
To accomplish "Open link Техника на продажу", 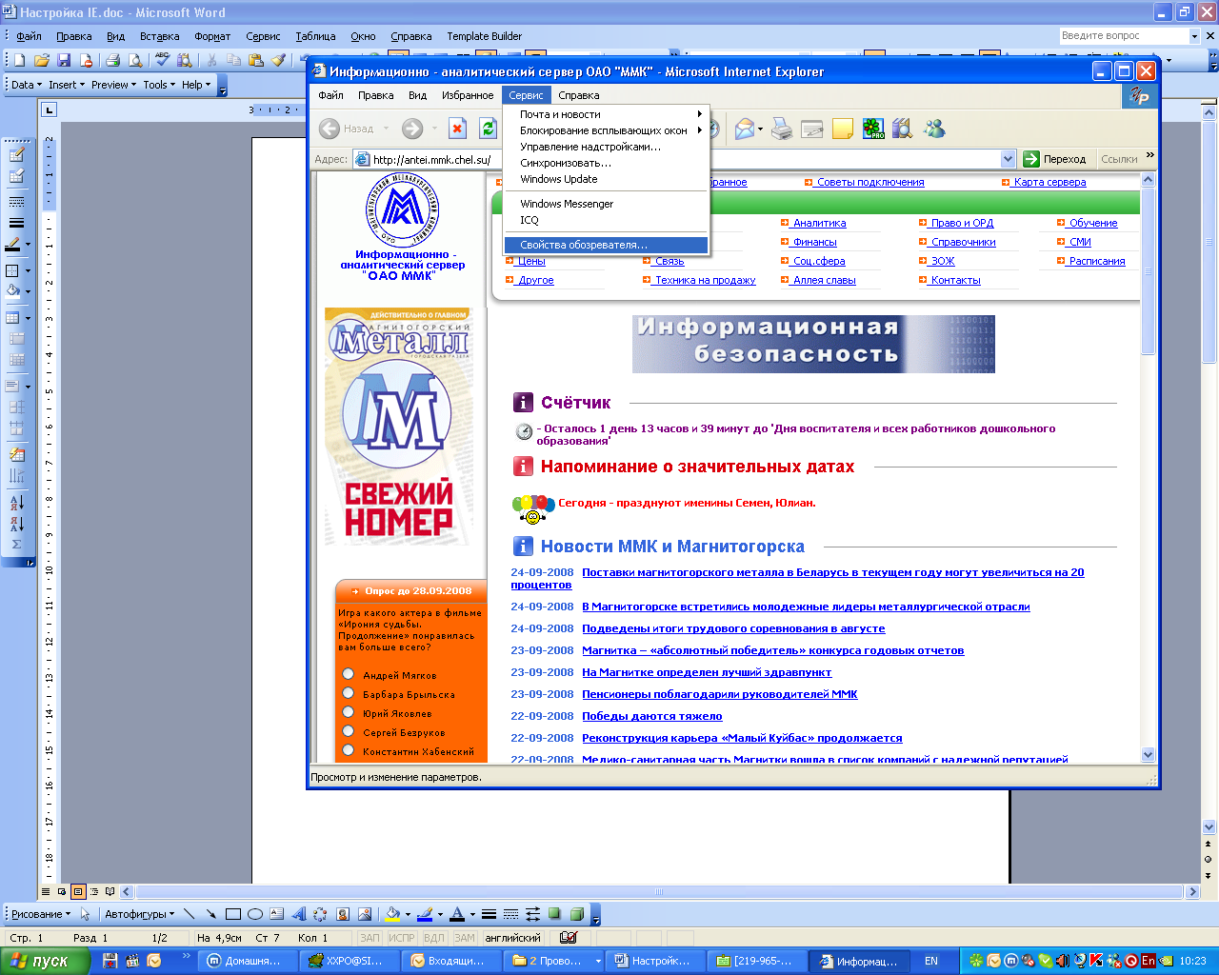I will click(x=705, y=280).
